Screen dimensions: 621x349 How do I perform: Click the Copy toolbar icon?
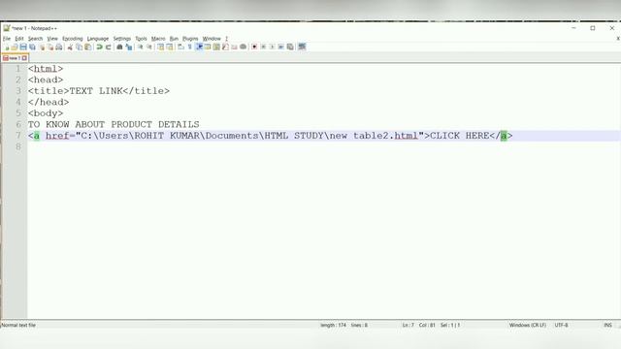[x=79, y=47]
